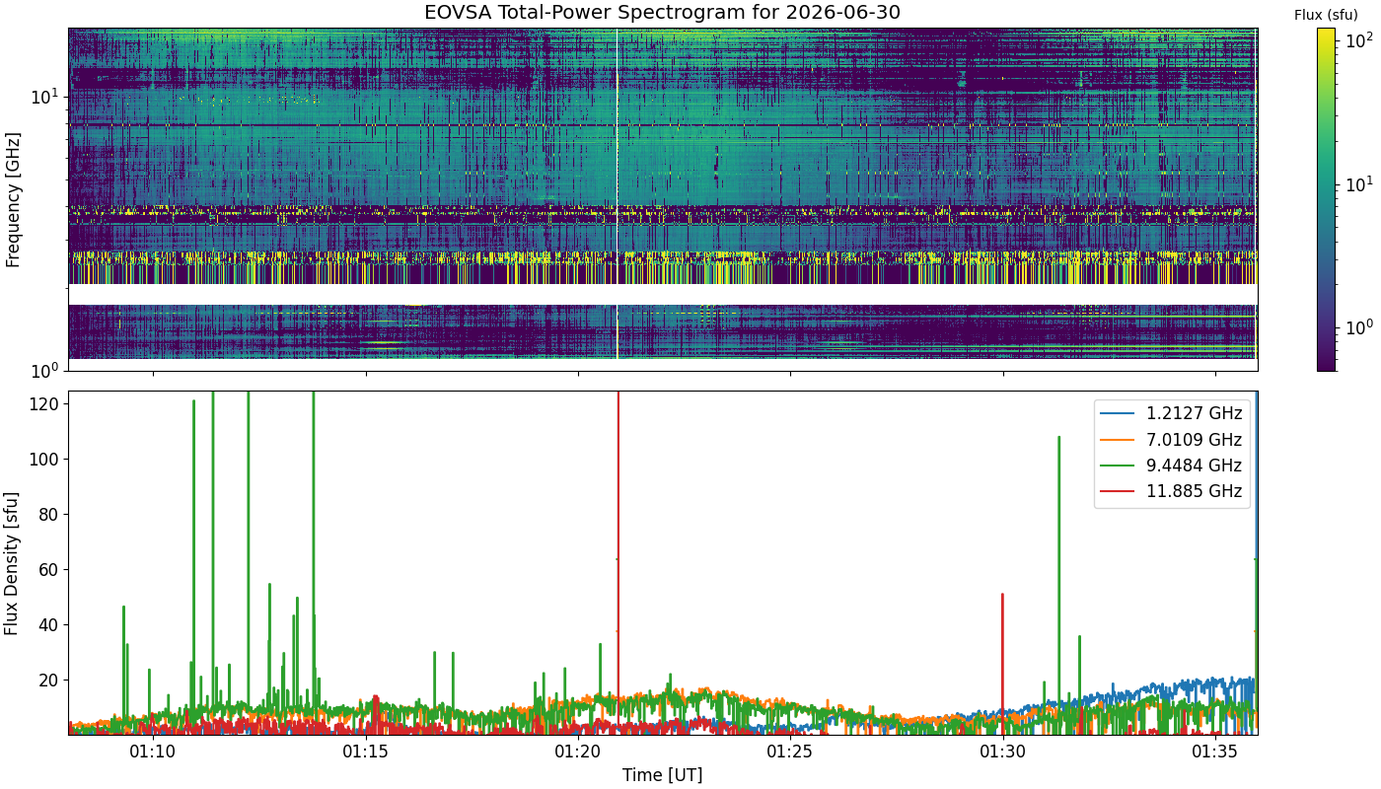Image resolution: width=1381 pixels, height=789 pixels.
Task: Click the 01:10 time tick label
Action: (x=153, y=751)
